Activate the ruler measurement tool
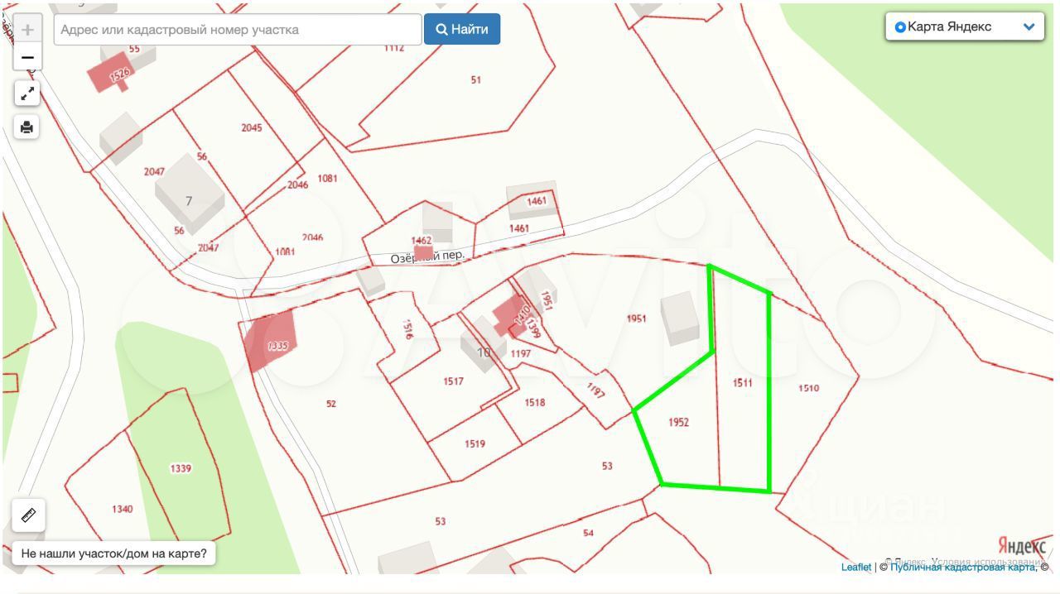The width and height of the screenshot is (1060, 594). pos(29,515)
